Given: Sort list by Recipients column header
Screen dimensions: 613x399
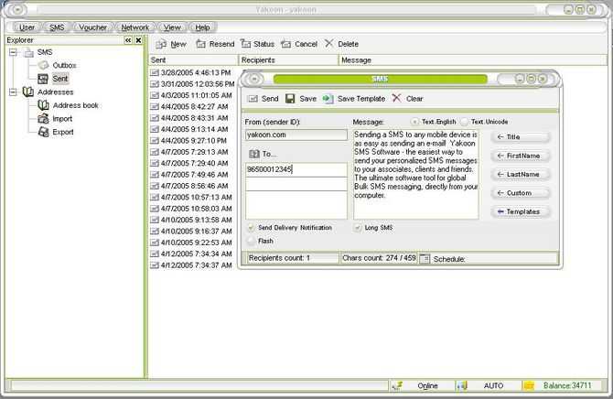Looking at the screenshot, I should click(288, 60).
